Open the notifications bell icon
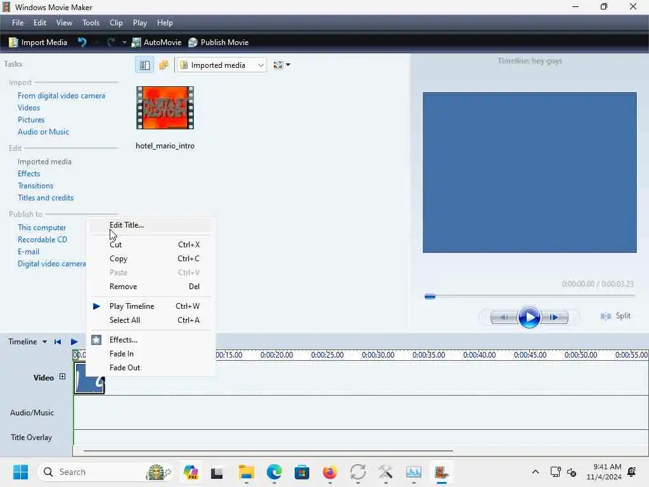 click(x=632, y=472)
